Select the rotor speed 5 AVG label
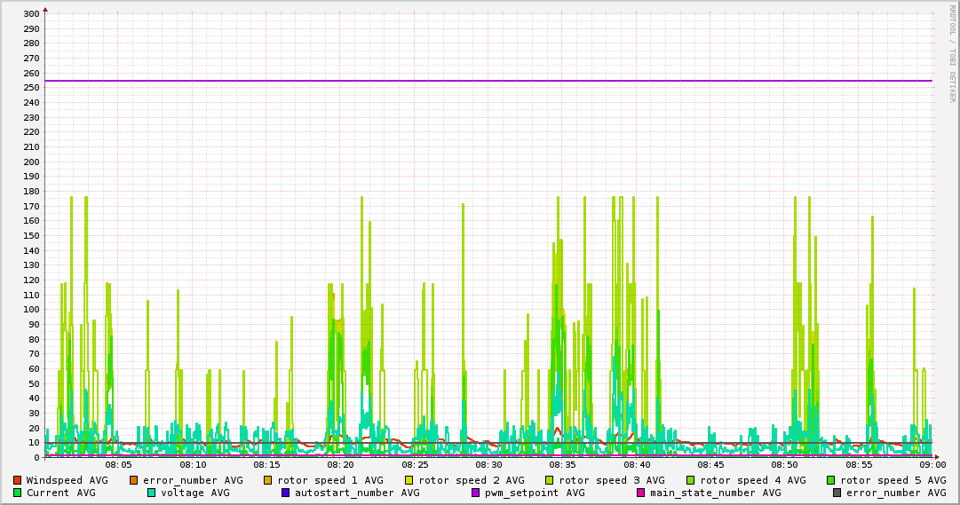This screenshot has width=960, height=505. 893,480
